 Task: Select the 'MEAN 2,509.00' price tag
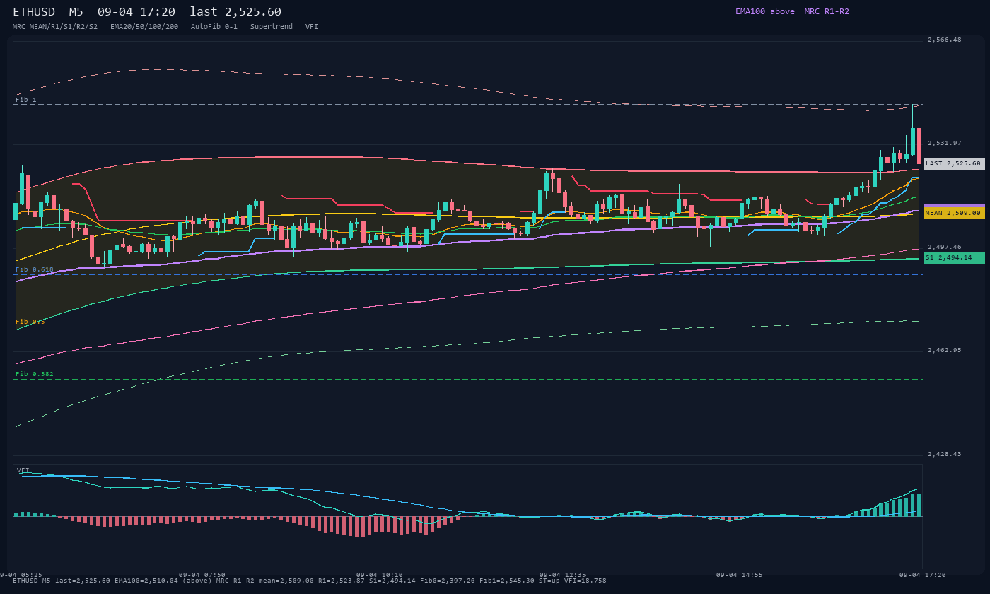954,213
